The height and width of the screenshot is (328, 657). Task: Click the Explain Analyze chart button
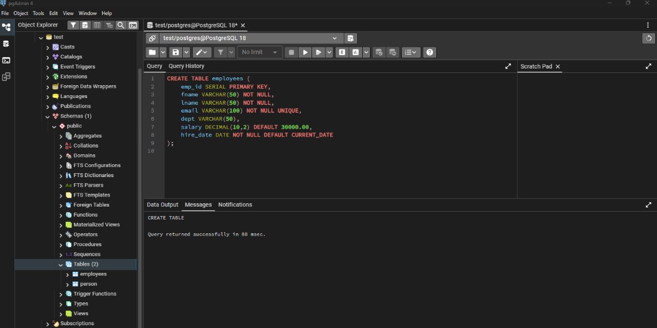[356, 52]
